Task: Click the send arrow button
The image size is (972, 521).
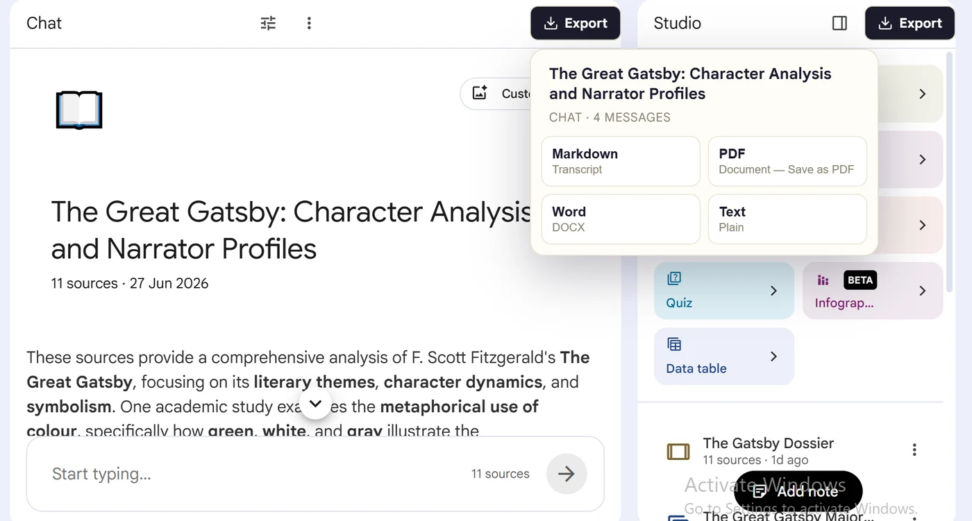Action: [567, 474]
